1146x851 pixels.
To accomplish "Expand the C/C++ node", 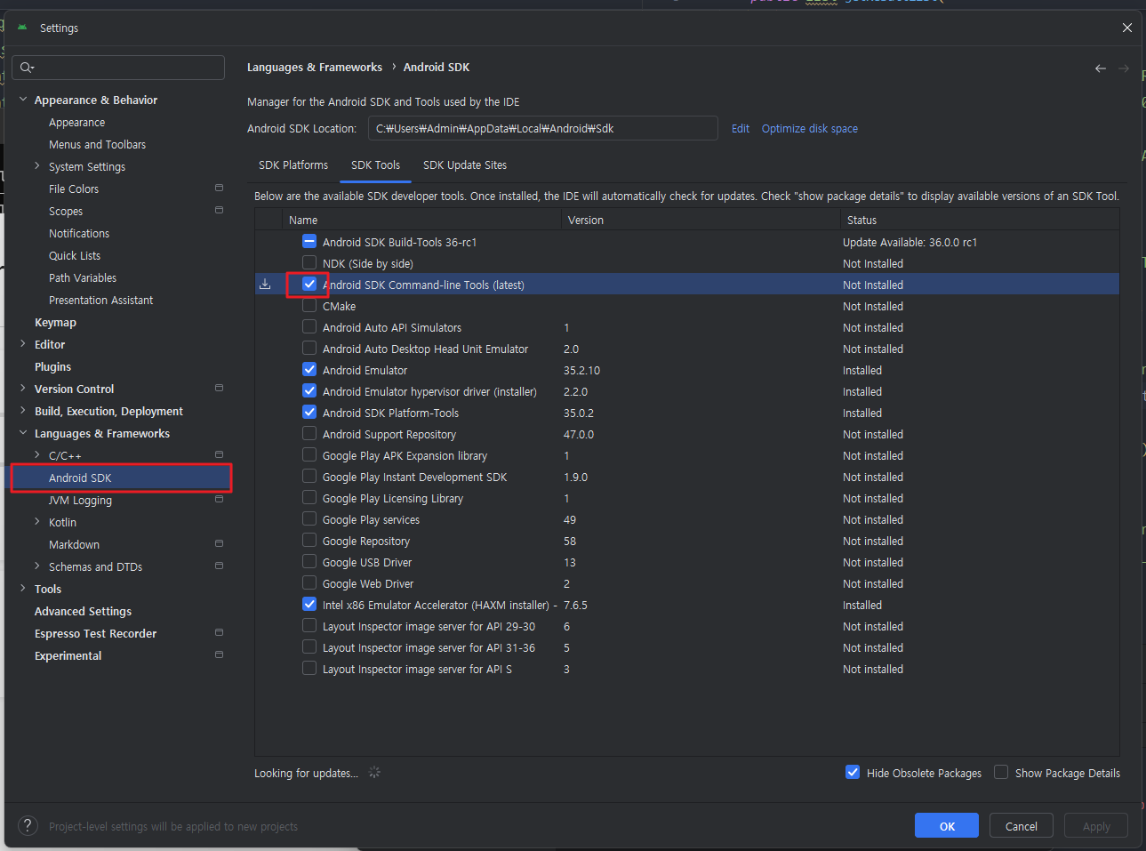I will tap(37, 455).
